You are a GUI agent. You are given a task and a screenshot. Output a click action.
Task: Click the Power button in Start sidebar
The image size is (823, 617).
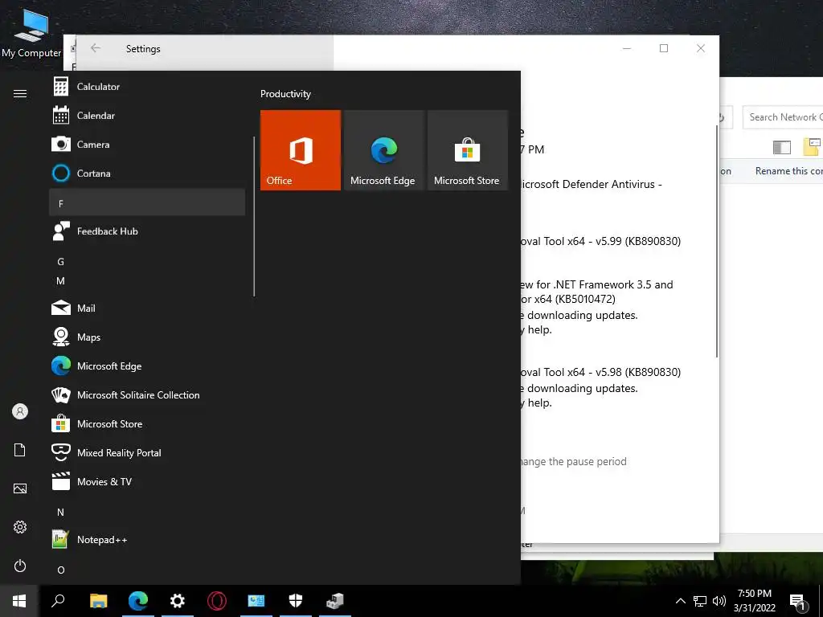tap(20, 566)
